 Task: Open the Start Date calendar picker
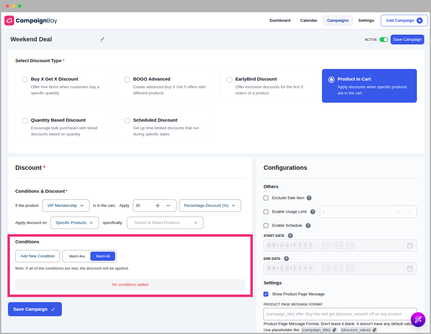tap(410, 245)
